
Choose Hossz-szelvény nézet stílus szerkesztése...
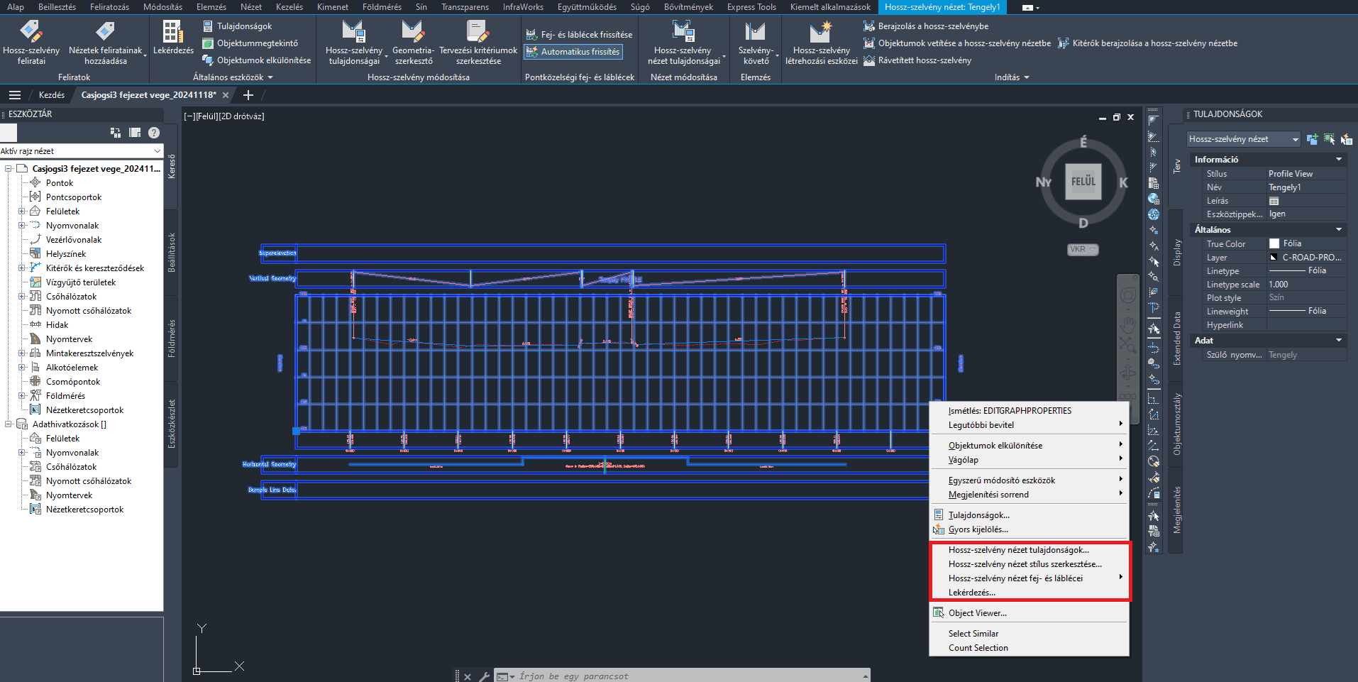1029,564
